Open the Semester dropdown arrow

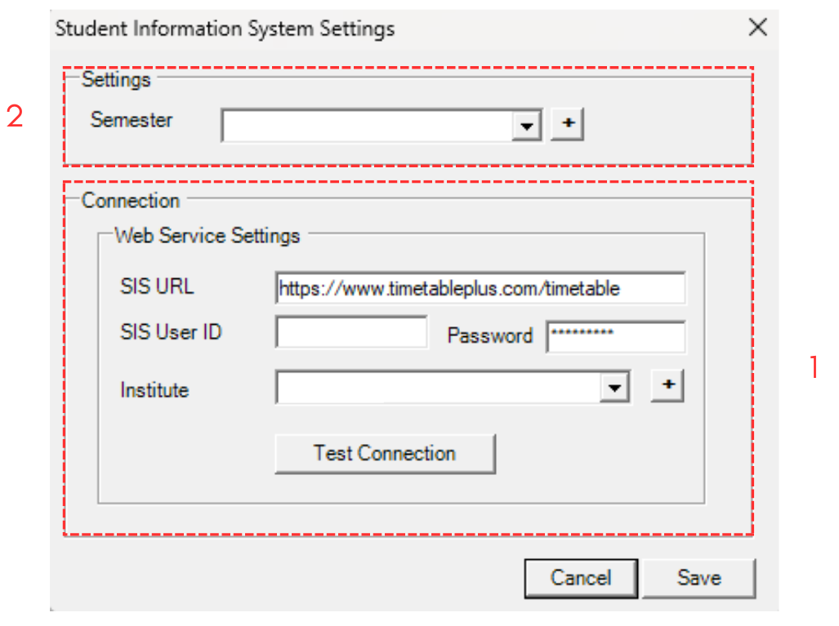click(x=527, y=127)
